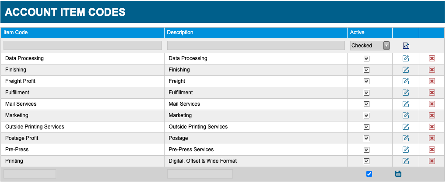Screen dimensions: 446x182
Task: Remove the Fulfillment row with red X
Action: tap(432, 93)
